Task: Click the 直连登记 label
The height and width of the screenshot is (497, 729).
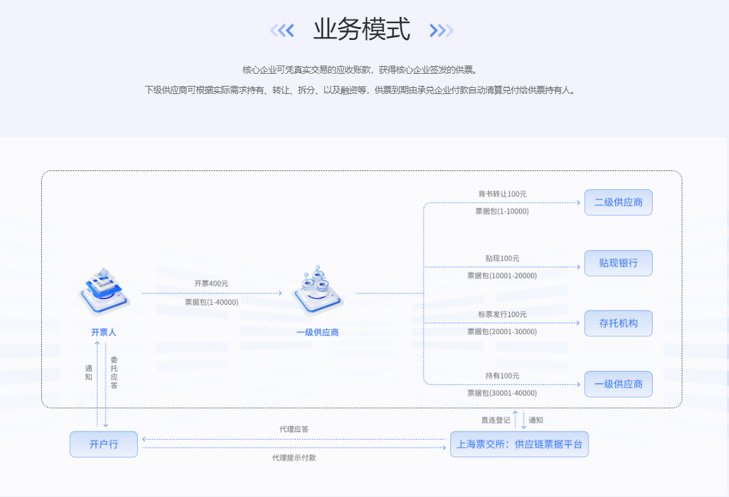Action: point(496,420)
